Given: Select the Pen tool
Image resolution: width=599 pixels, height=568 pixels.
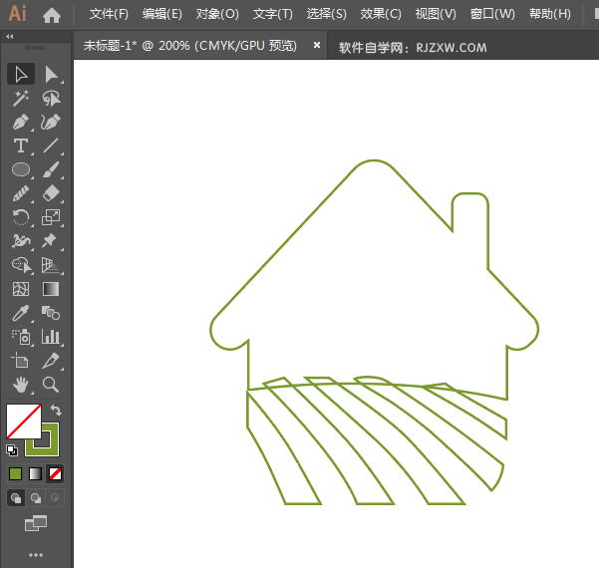Looking at the screenshot, I should pos(21,123).
